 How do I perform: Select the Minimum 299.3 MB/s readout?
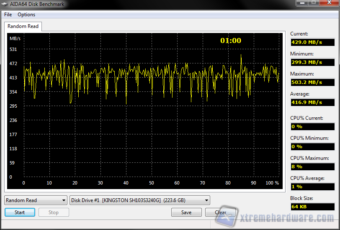point(312,62)
